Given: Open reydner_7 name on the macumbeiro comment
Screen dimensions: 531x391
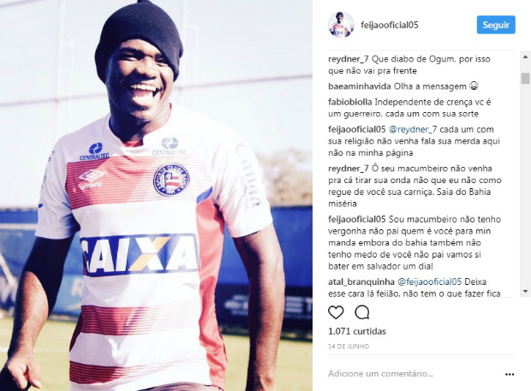Looking at the screenshot, I should tap(349, 169).
